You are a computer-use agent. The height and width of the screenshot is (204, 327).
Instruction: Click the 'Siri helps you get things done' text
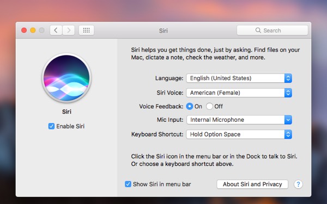[x=215, y=53]
